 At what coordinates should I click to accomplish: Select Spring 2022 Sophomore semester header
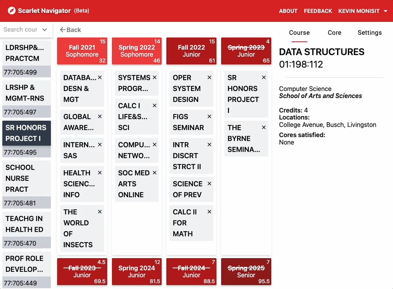137,51
